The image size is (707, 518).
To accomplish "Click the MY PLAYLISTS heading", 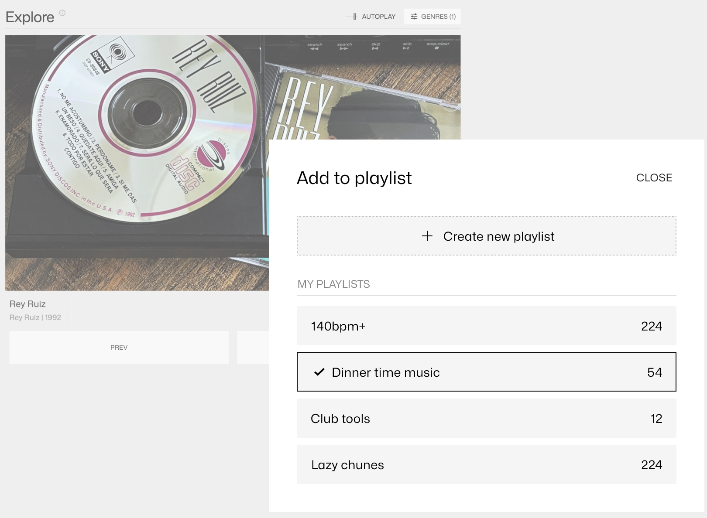I will tap(334, 284).
